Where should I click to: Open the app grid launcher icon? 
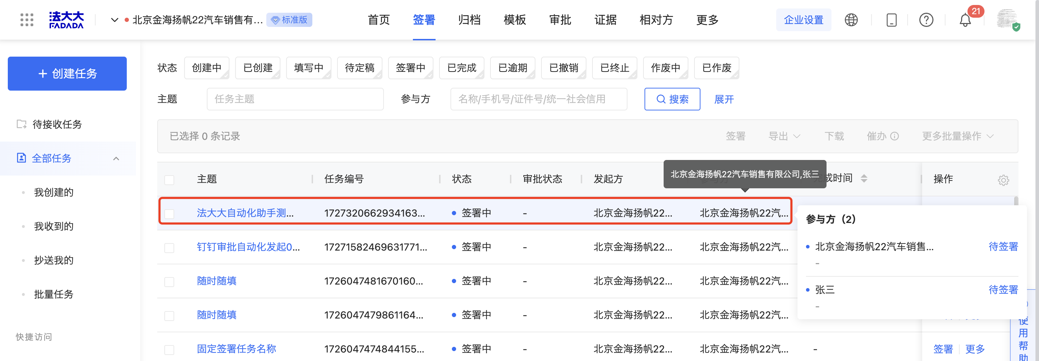click(27, 20)
